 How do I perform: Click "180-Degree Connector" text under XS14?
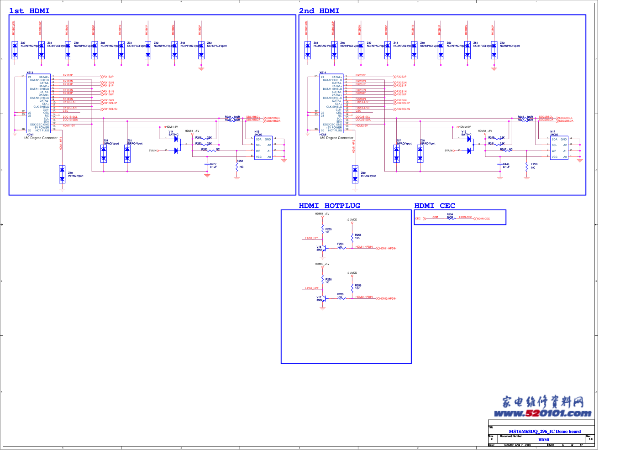tap(336, 138)
